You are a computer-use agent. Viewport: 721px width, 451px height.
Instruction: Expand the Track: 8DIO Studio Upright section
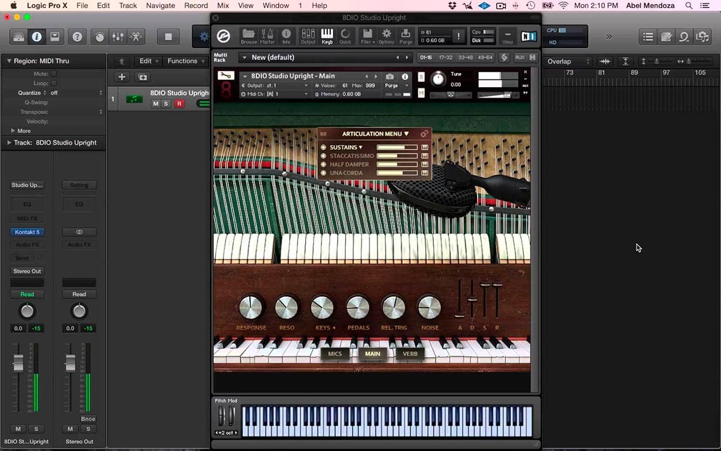coord(9,143)
